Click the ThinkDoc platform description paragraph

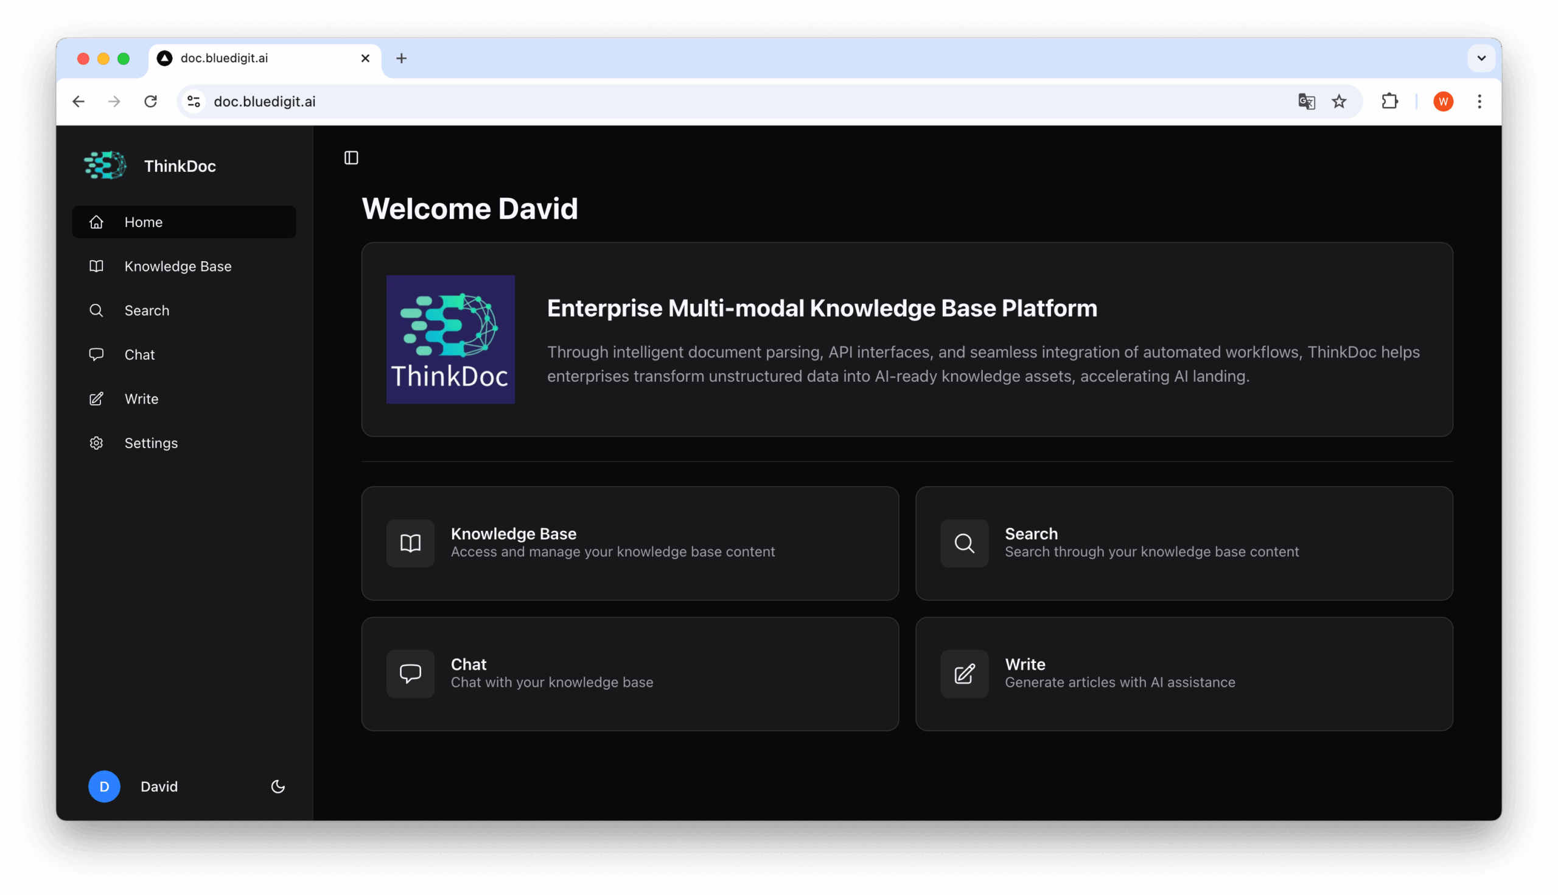(983, 364)
